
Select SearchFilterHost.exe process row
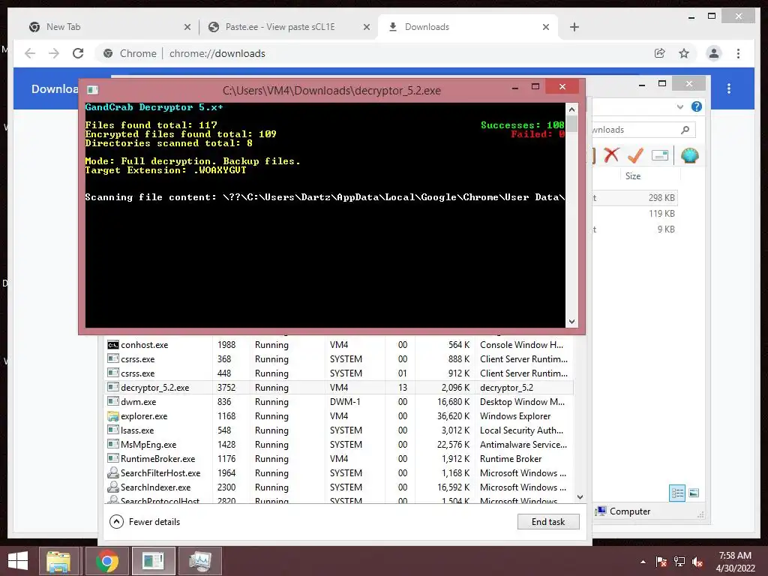338,472
